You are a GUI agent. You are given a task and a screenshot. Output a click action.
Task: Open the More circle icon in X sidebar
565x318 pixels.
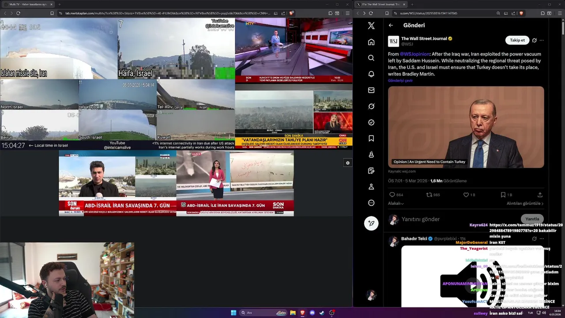coord(371,203)
